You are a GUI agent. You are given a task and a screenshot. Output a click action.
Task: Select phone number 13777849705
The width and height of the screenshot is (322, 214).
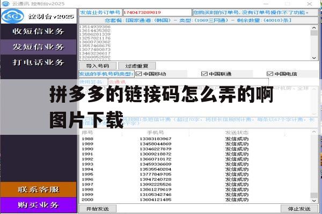pyautogui.click(x=156, y=174)
